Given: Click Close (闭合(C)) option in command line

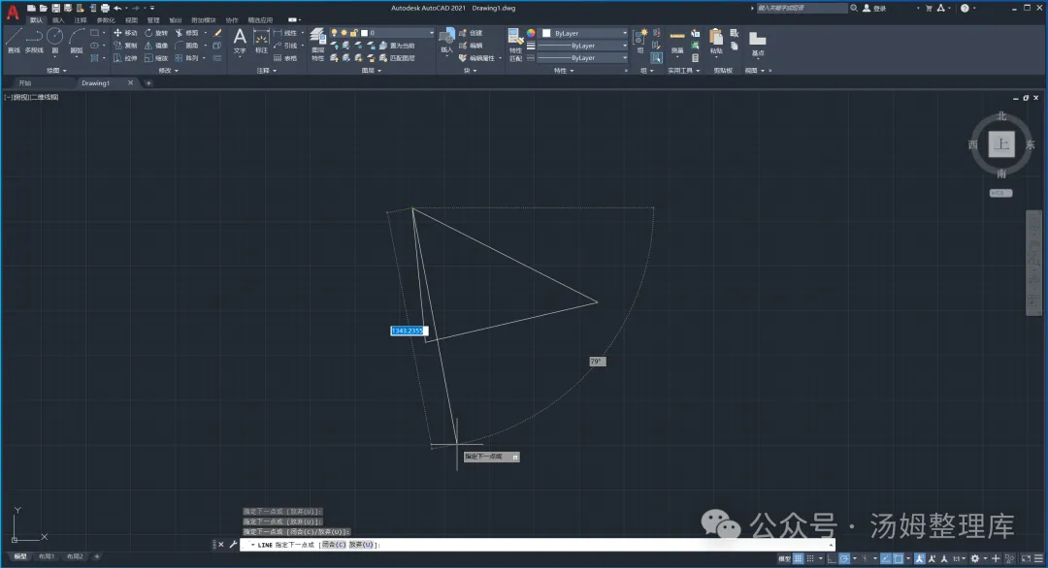Looking at the screenshot, I should tap(334, 545).
